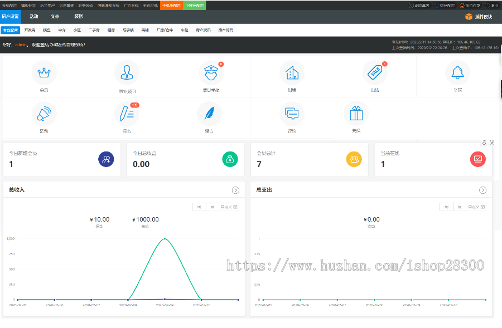Select the blue highlighted first sub tab
502x328 pixels.
coord(11,30)
